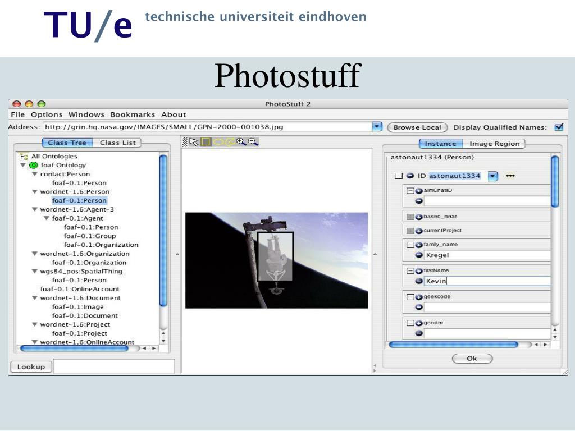Click the All Ontologies tree icon
The width and height of the screenshot is (575, 431).
coord(24,157)
